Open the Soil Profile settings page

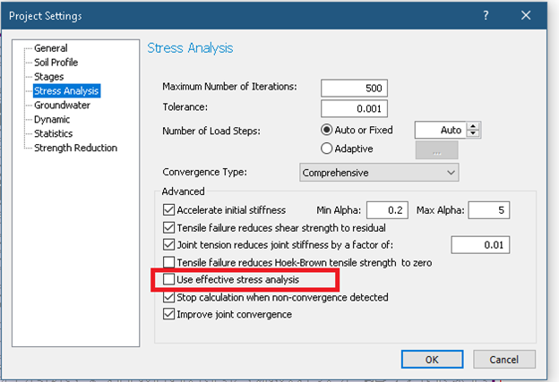pos(56,63)
